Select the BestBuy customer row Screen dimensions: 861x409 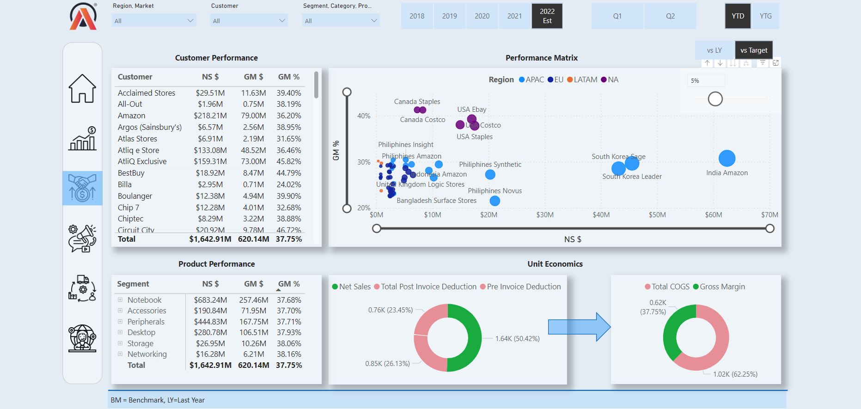point(209,173)
